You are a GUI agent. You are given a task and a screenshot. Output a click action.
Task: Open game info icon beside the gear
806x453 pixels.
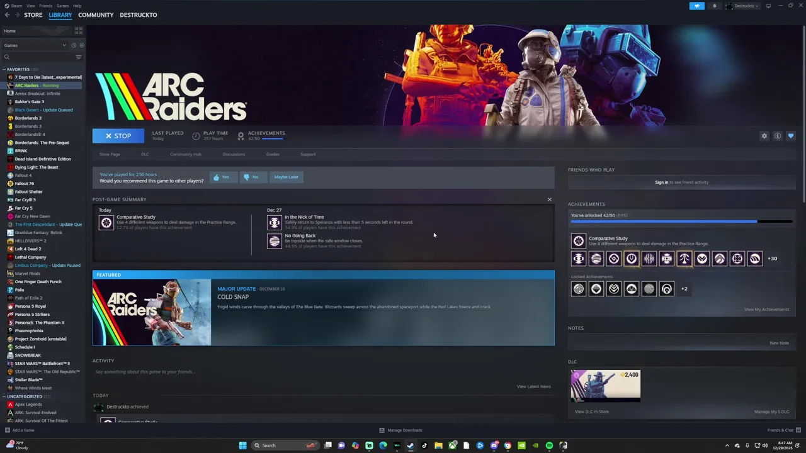click(778, 136)
